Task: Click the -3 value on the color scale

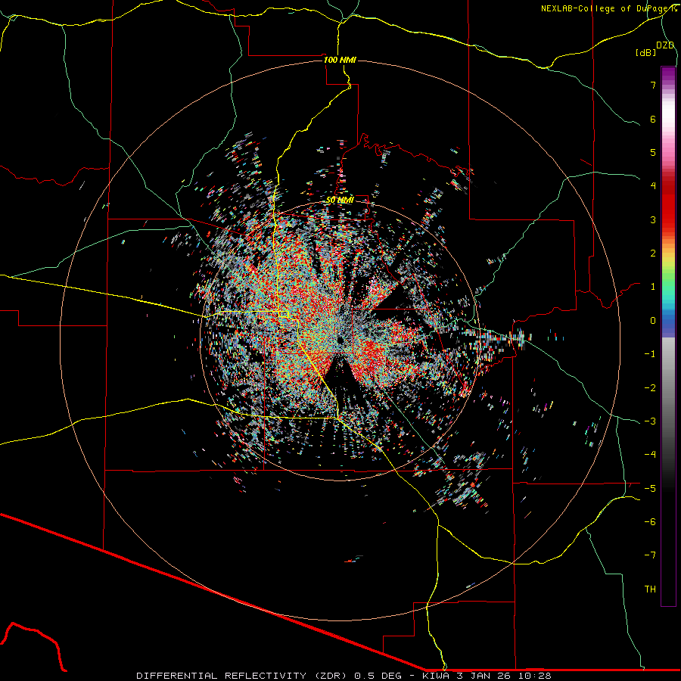Action: pyautogui.click(x=650, y=421)
